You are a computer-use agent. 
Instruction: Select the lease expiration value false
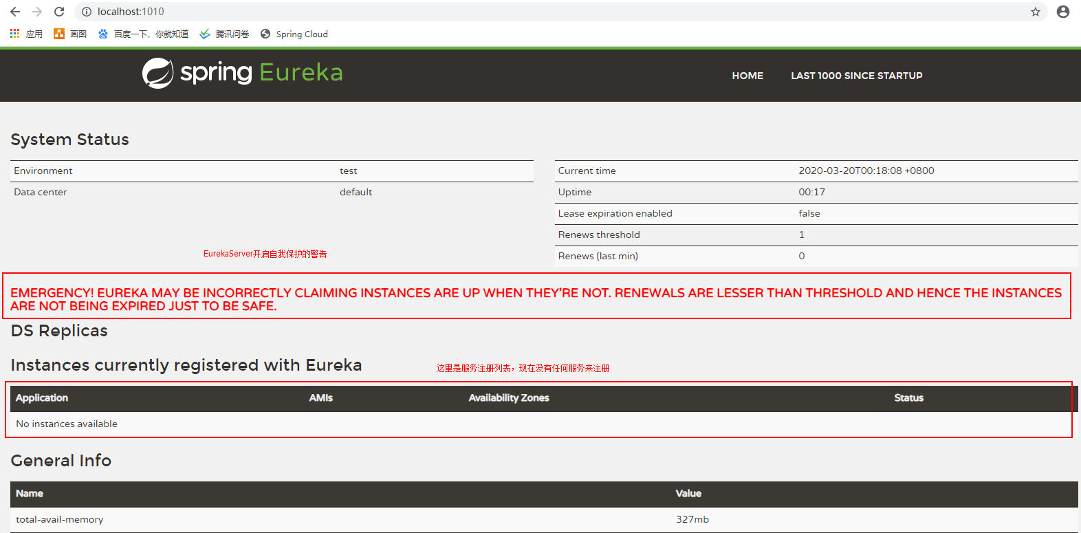[x=809, y=213]
